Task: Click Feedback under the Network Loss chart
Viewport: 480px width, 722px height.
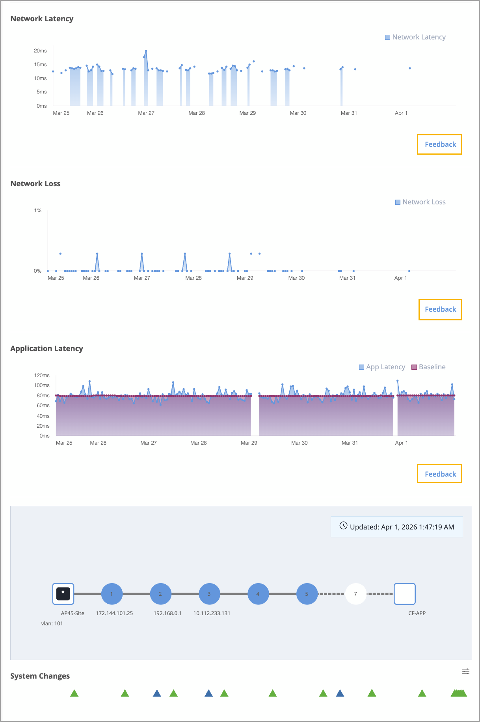Action: pyautogui.click(x=440, y=309)
